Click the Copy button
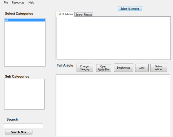This screenshot has width=173, height=137. (142, 68)
